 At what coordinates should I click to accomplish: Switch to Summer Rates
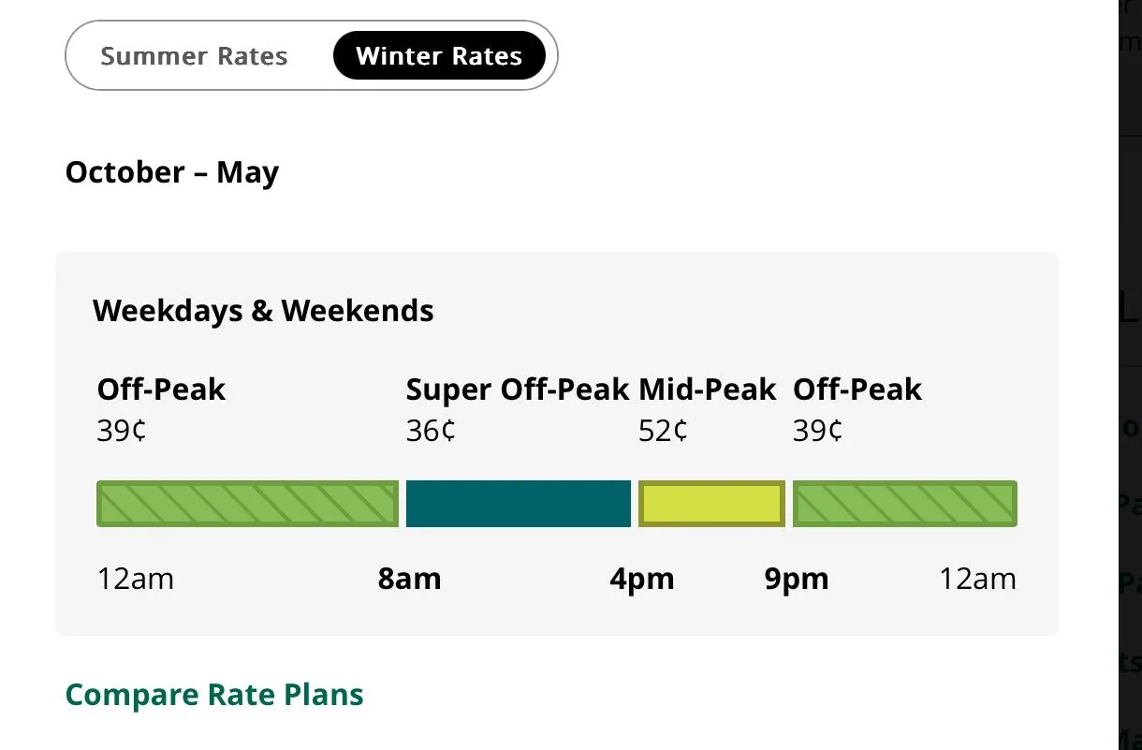(194, 56)
